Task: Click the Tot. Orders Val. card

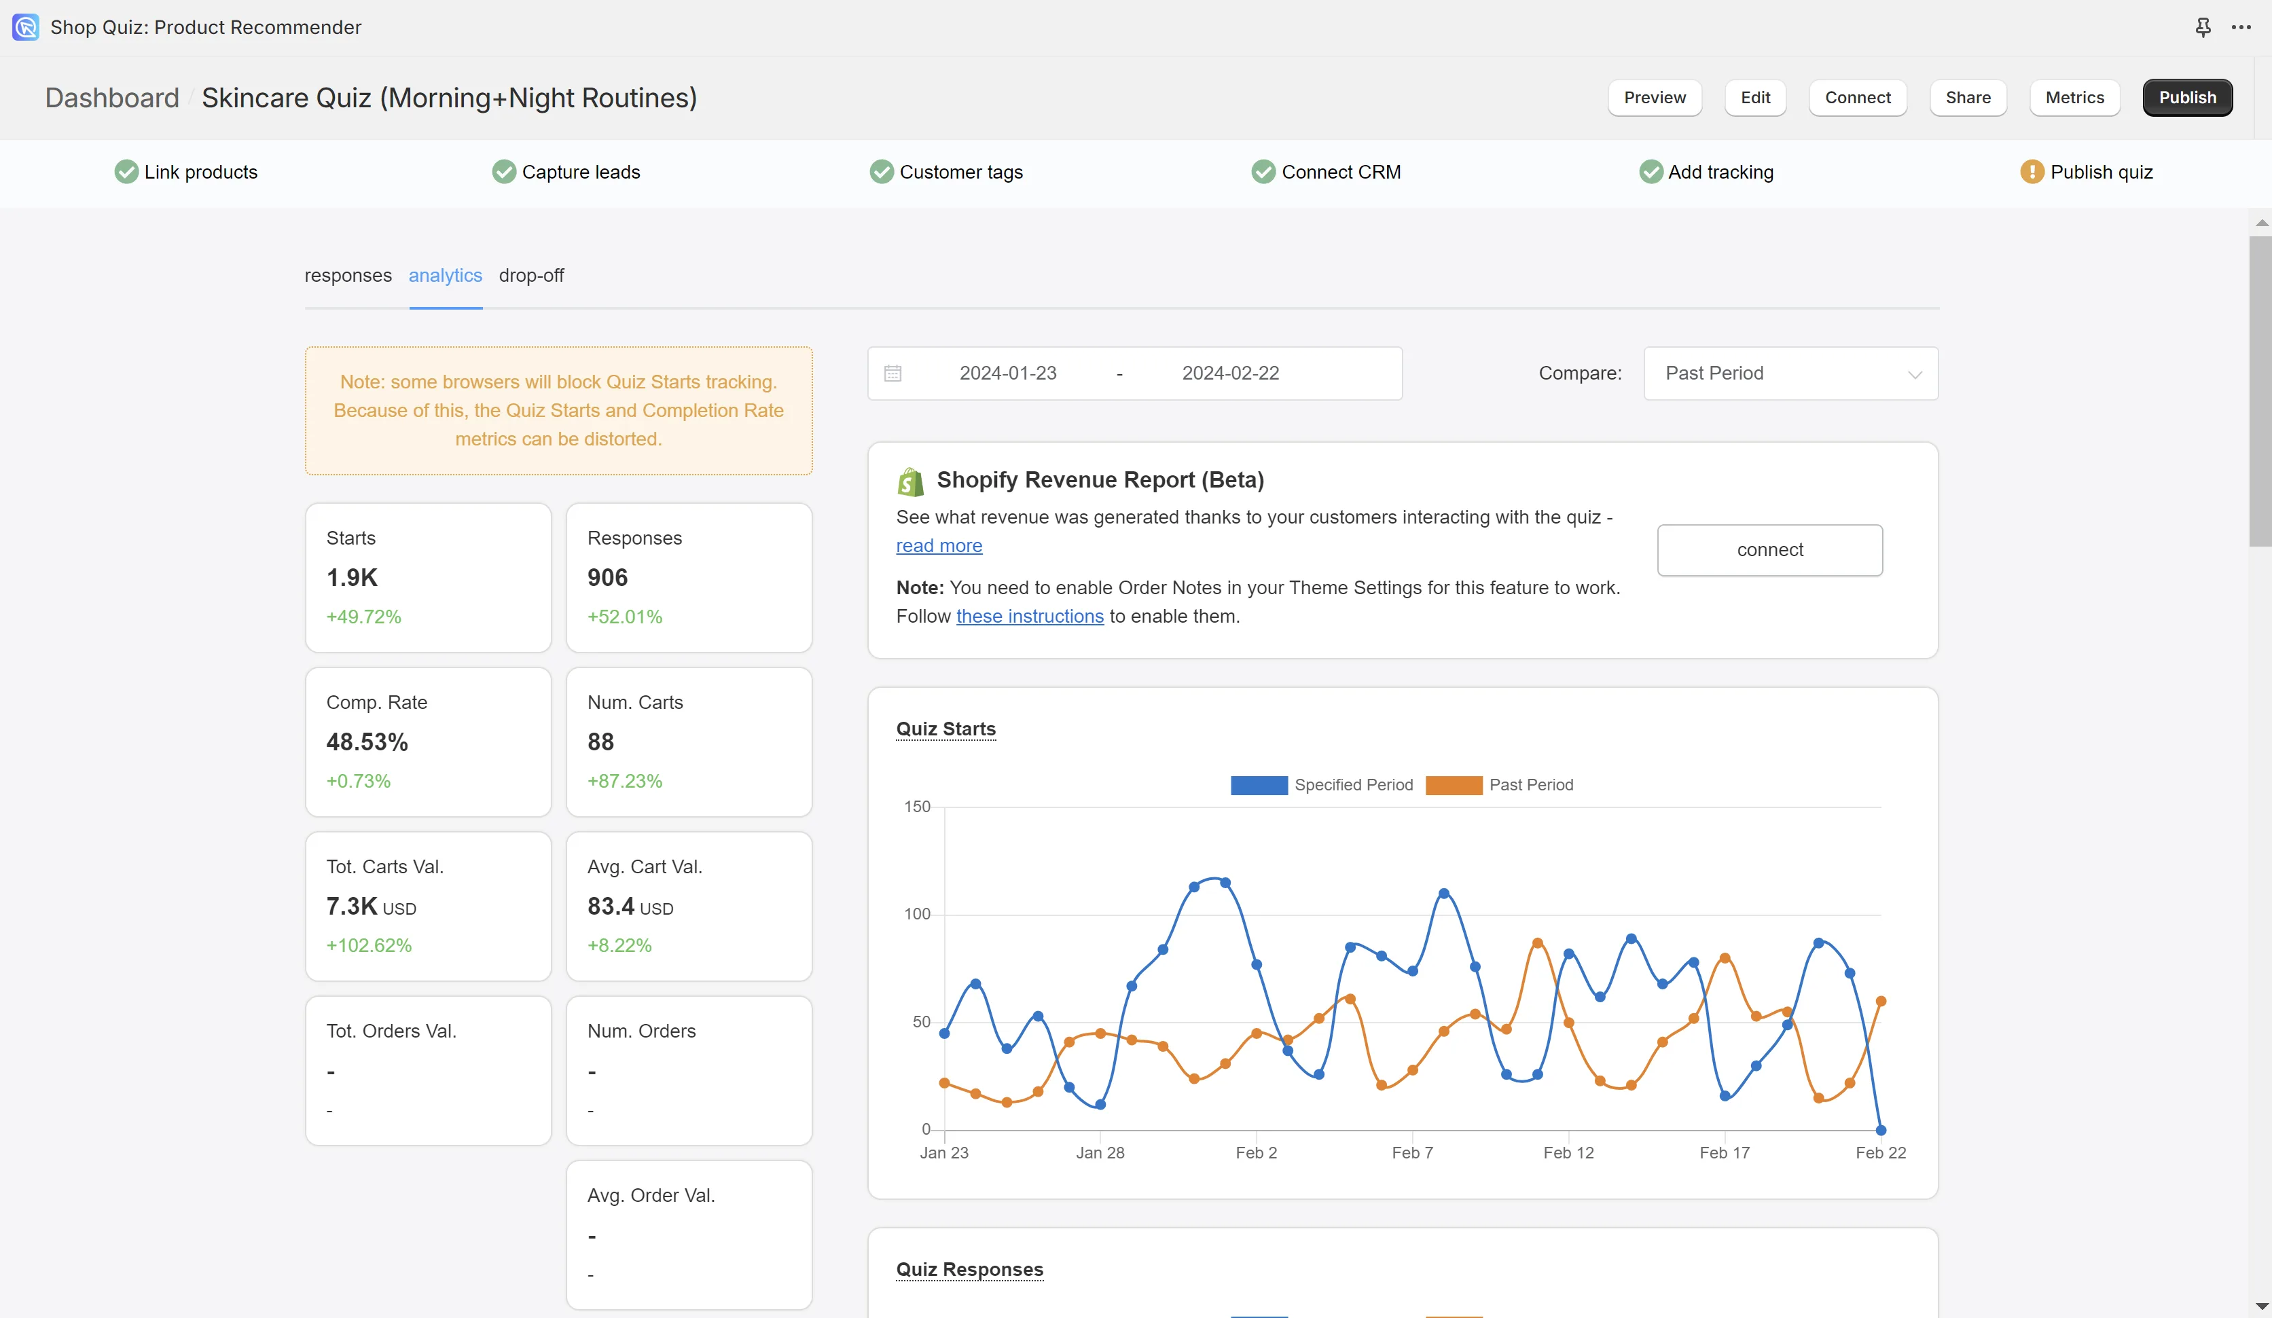Action: [429, 1071]
